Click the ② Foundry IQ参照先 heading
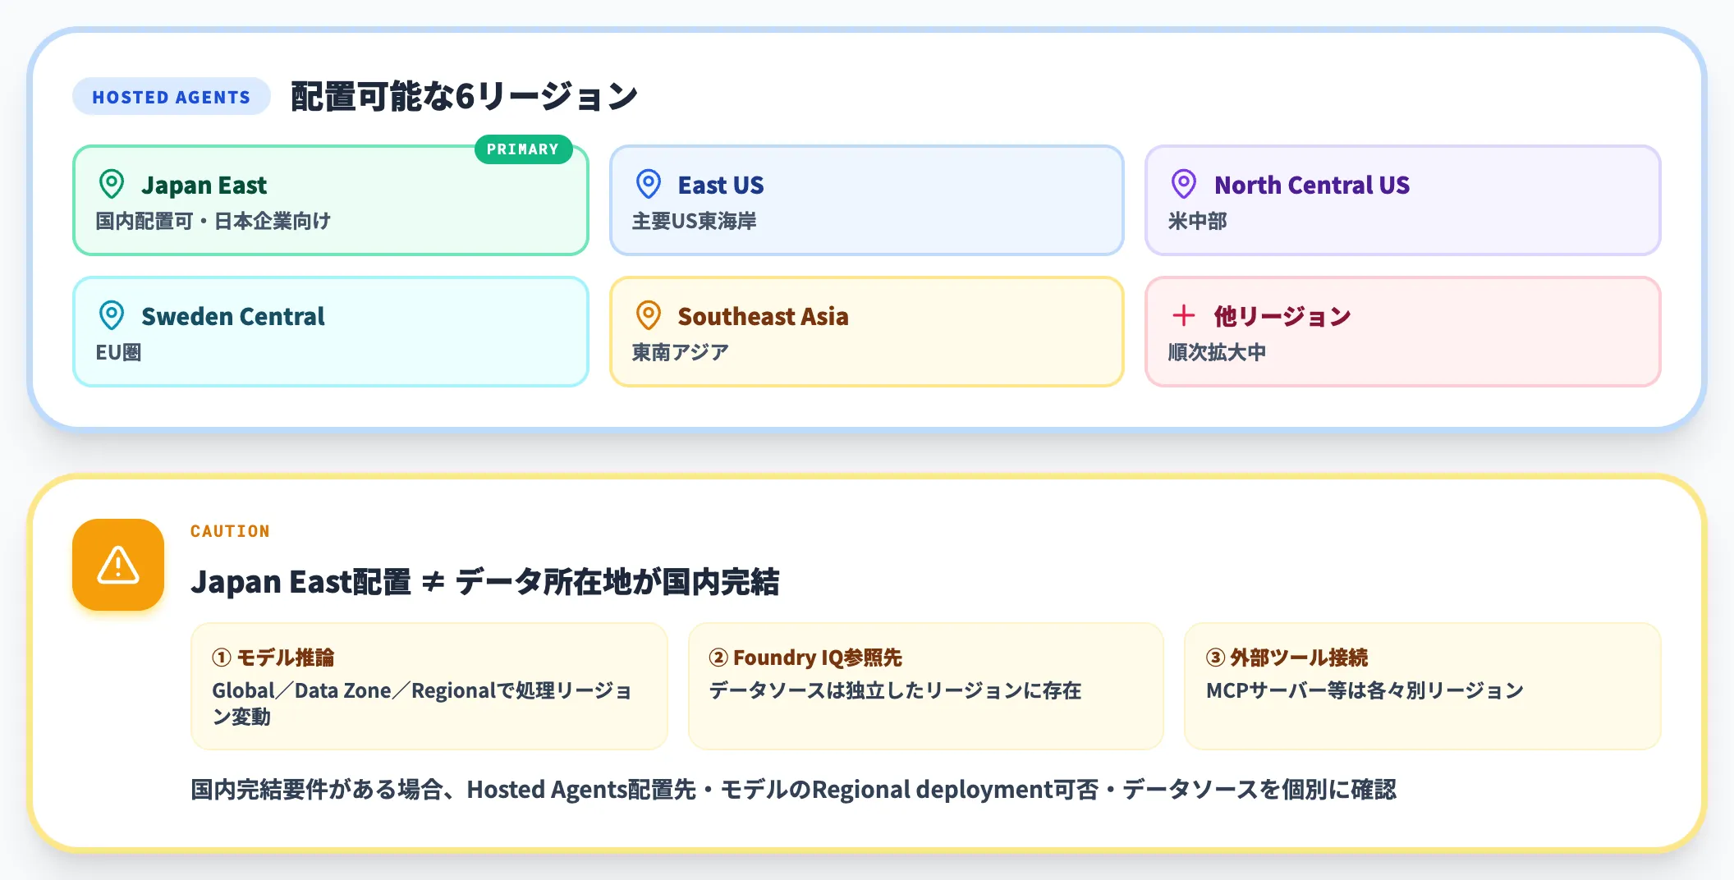Image resolution: width=1734 pixels, height=880 pixels. tap(805, 658)
